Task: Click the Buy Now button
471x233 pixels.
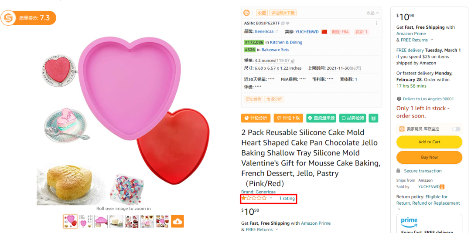Action: [429, 157]
